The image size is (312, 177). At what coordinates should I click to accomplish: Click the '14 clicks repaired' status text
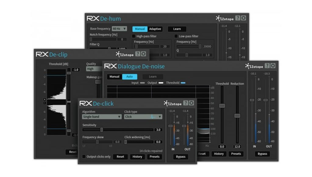coord(151,151)
